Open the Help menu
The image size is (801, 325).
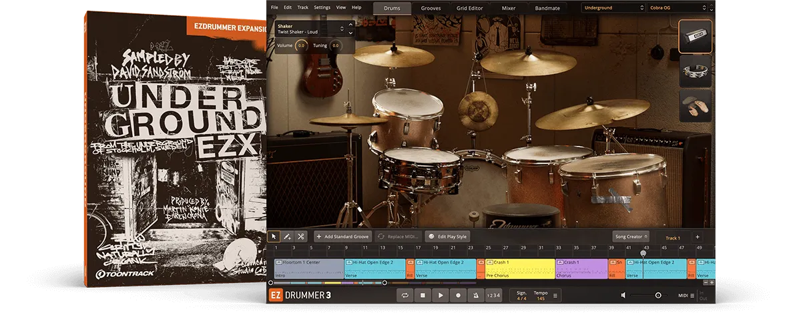pos(356,7)
